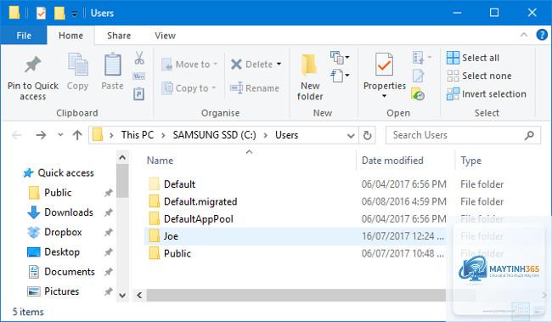
Task: Click Select none
Action: (479, 76)
